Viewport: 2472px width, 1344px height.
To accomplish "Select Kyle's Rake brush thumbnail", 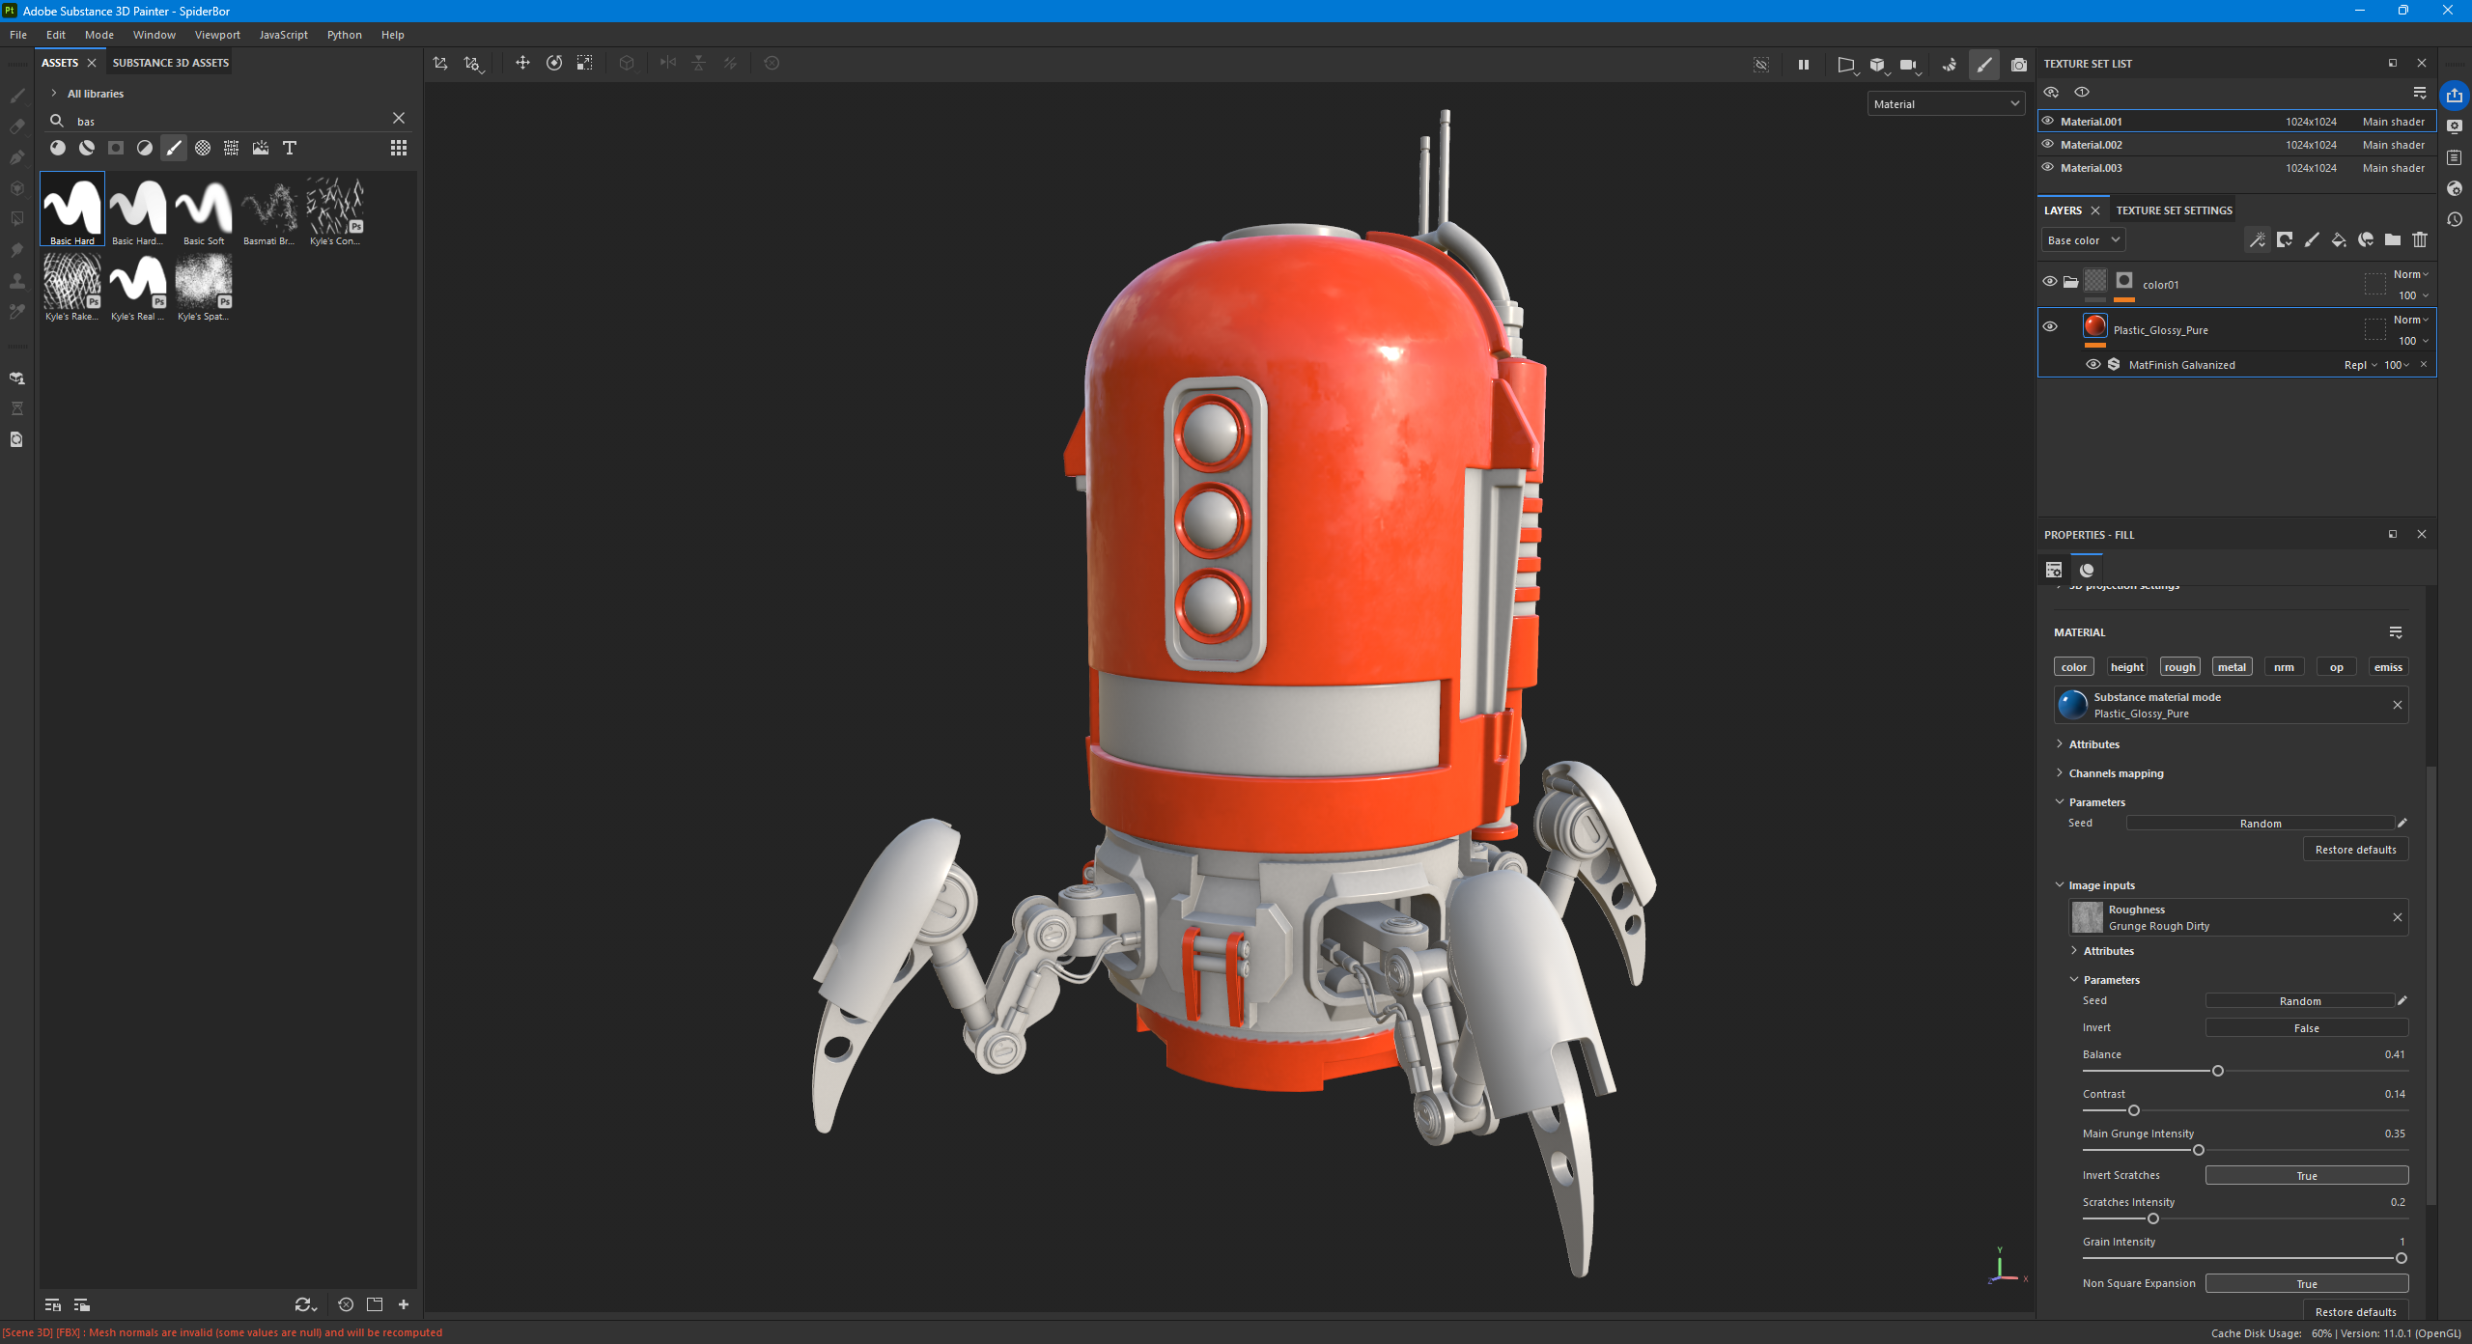I will (x=72, y=287).
